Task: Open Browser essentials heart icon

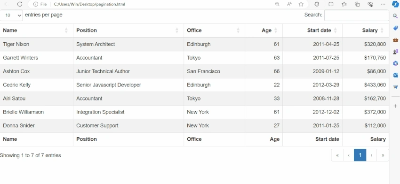Action: pyautogui.click(x=370, y=4)
